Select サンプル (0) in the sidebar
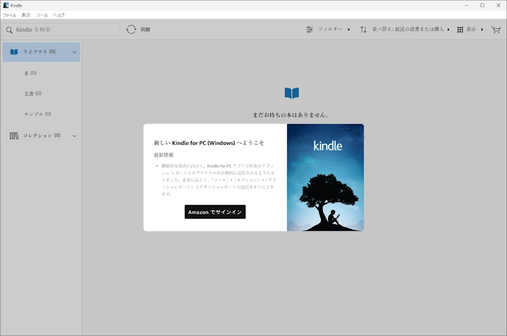Image resolution: width=507 pixels, height=336 pixels. 37,114
